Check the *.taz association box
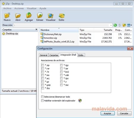 click(x=61, y=85)
